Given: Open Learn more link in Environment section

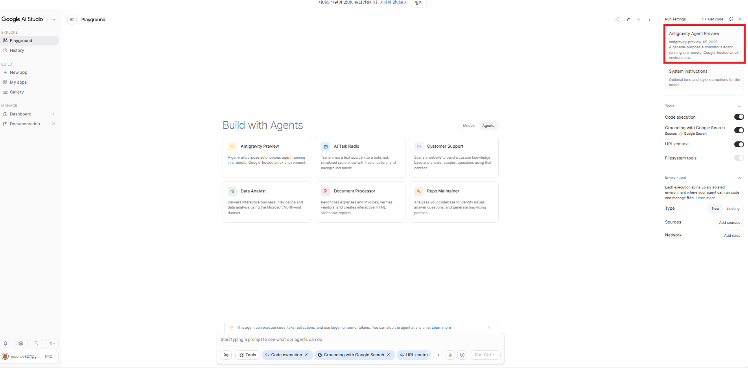Looking at the screenshot, I should (705, 198).
